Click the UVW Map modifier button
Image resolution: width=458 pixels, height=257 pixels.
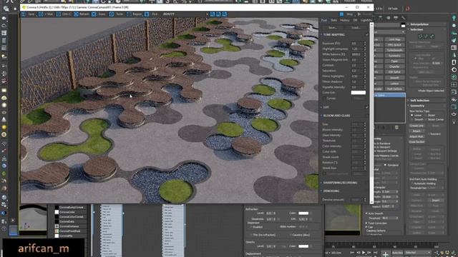click(x=394, y=39)
